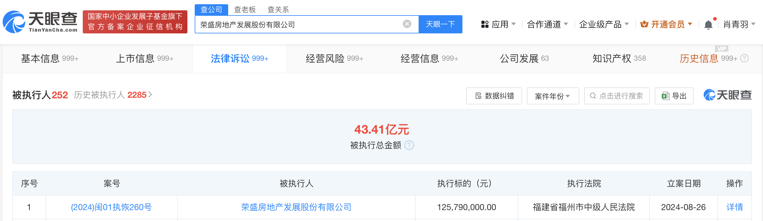Open notifications bell icon
The width and height of the screenshot is (763, 221).
(708, 25)
